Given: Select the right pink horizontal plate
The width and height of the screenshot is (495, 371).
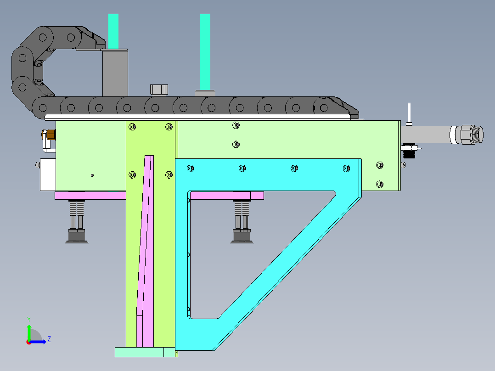Looking at the screenshot, I should coord(227,196).
